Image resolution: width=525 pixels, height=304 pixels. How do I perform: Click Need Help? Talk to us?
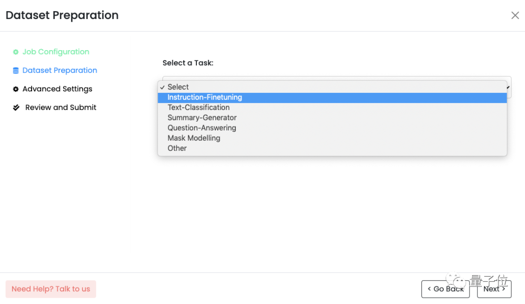tap(51, 289)
